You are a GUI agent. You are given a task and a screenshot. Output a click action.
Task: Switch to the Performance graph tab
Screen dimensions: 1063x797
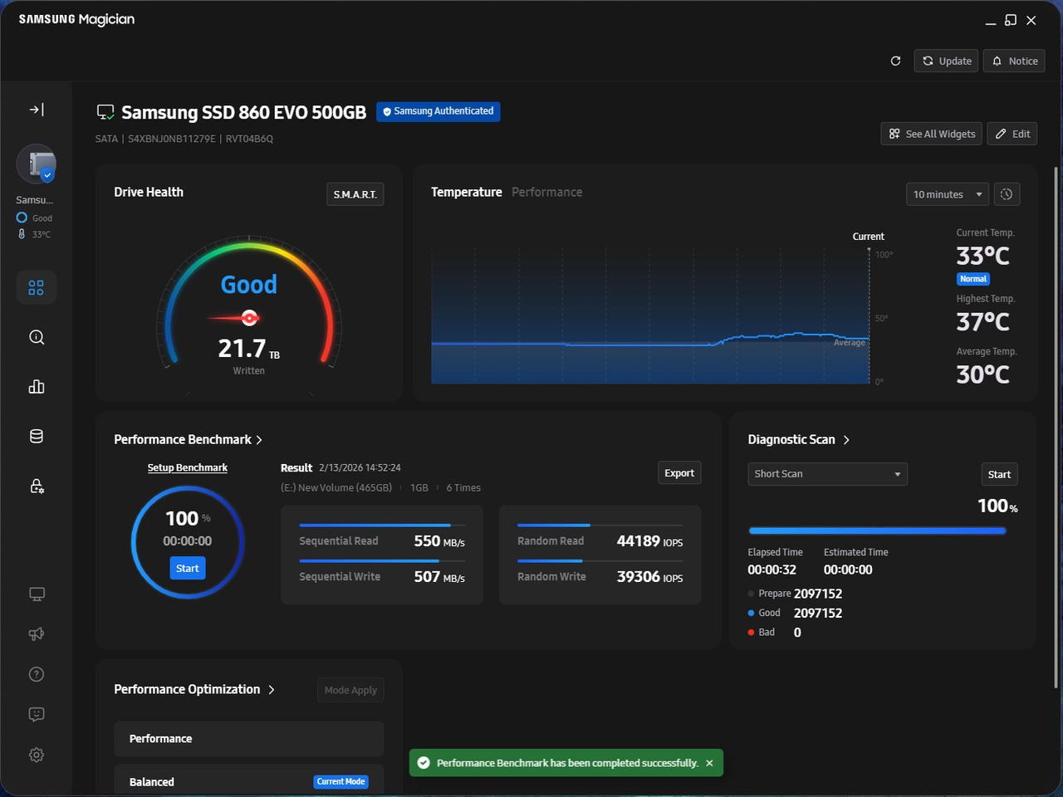point(546,192)
